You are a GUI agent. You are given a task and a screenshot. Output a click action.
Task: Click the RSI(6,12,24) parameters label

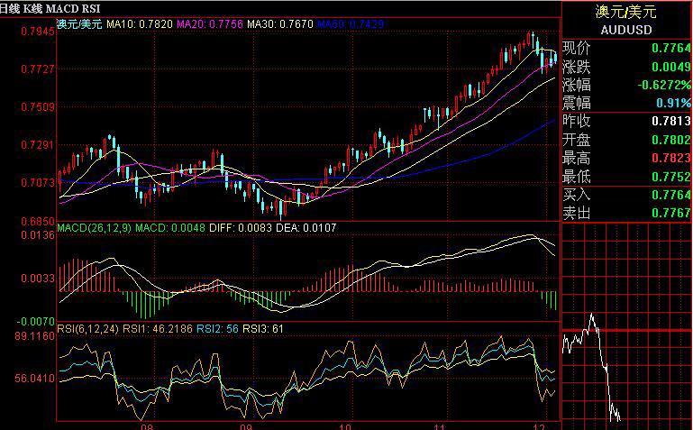point(88,329)
